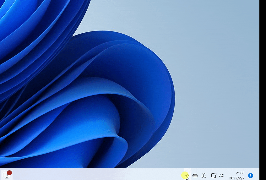
Task: Click an empty area of the taskbar
Action: 94,175
